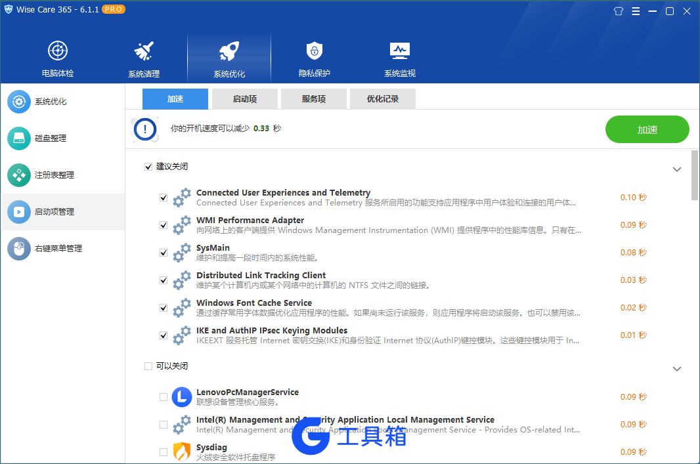This screenshot has width=700, height=464.
Task: Click Windows Font Cache Service name
Action: pyautogui.click(x=254, y=303)
